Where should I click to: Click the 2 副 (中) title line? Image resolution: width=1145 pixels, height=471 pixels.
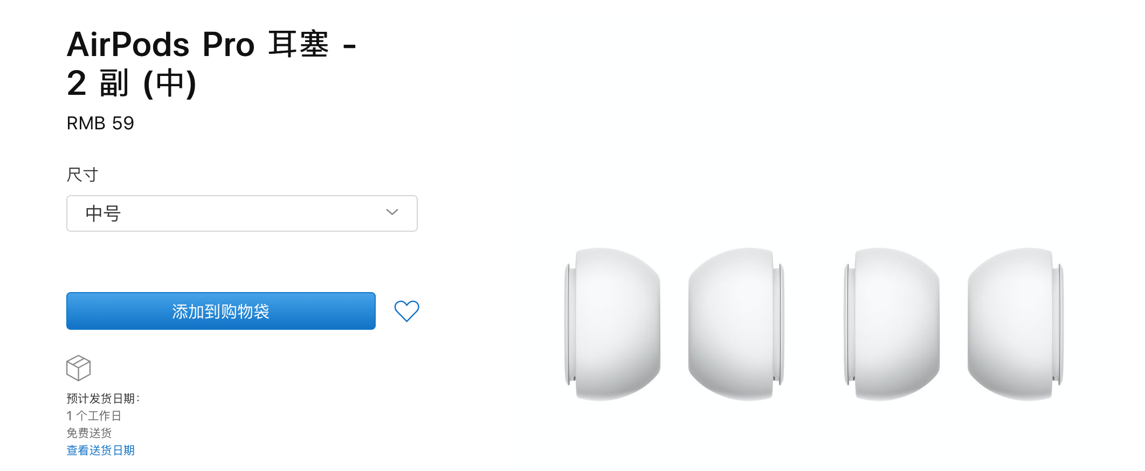[132, 83]
